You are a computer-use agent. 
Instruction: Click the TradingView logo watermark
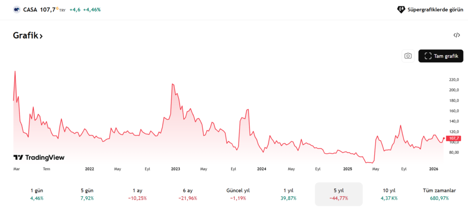[39, 157]
